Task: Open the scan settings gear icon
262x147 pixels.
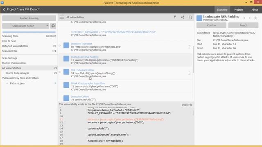Action: pyautogui.click(x=53, y=26)
